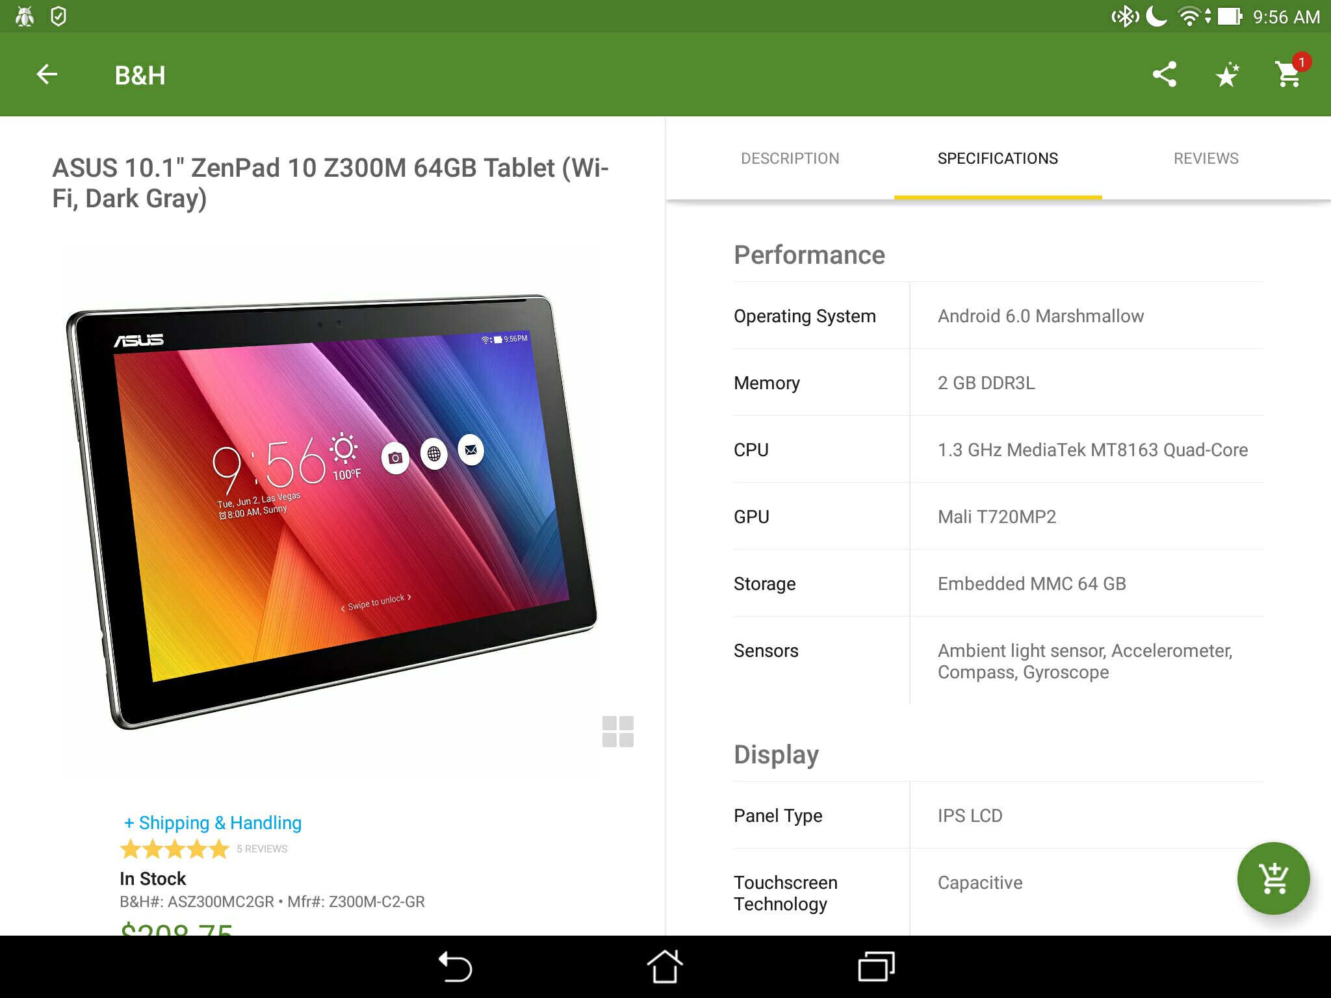
Task: Tap the Touchscreen Technology row label
Action: [785, 893]
